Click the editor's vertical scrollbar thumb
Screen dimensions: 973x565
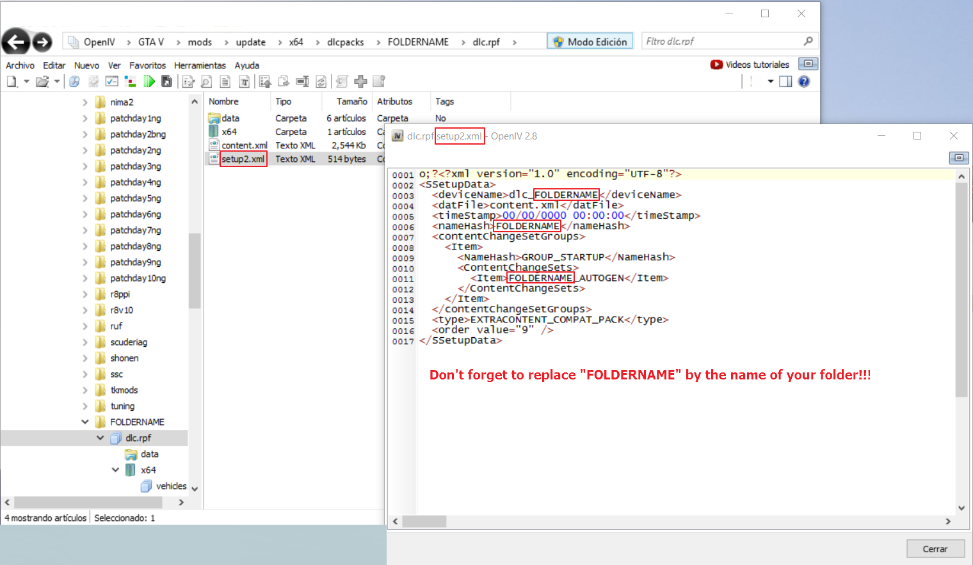pos(961,290)
